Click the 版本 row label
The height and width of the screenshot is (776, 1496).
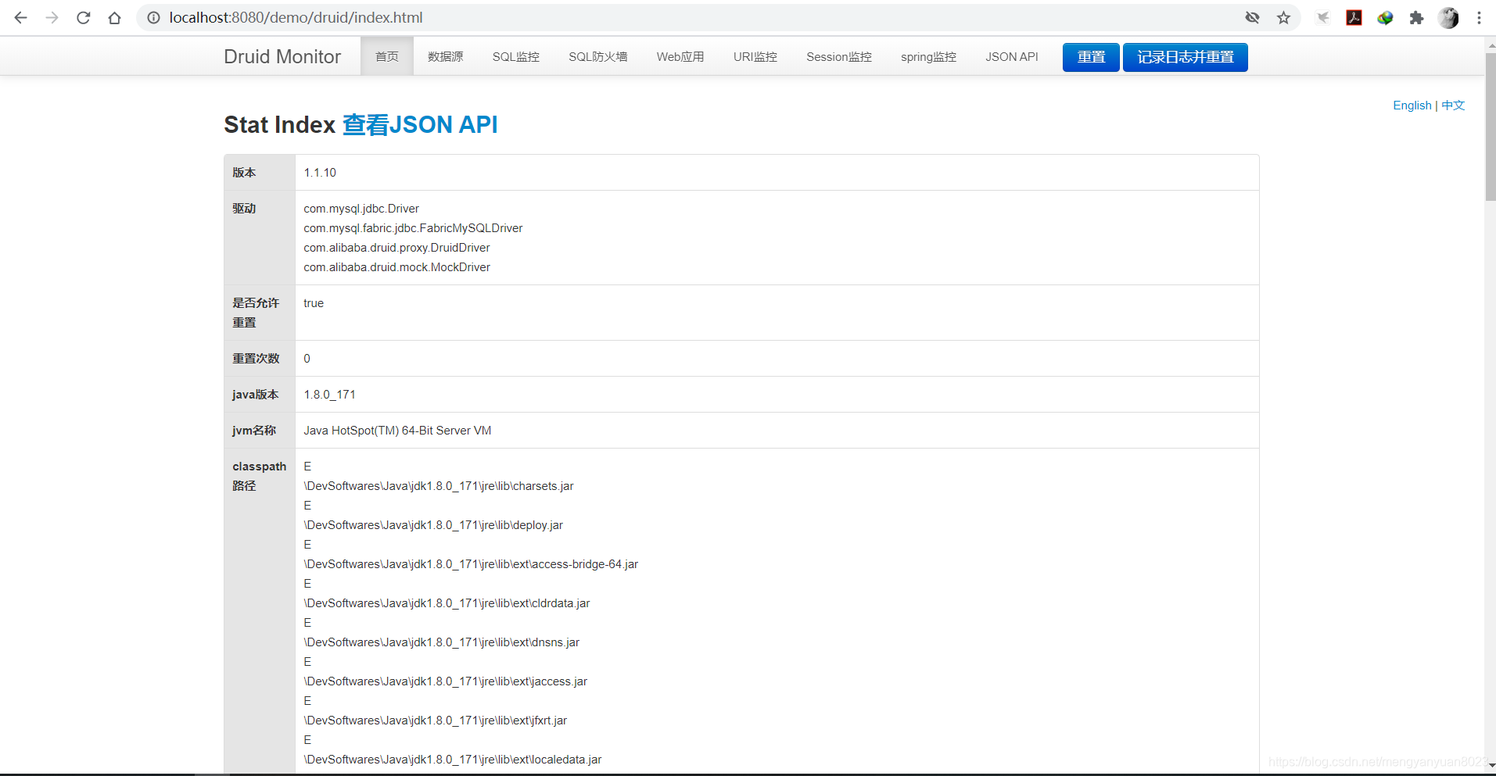click(244, 173)
